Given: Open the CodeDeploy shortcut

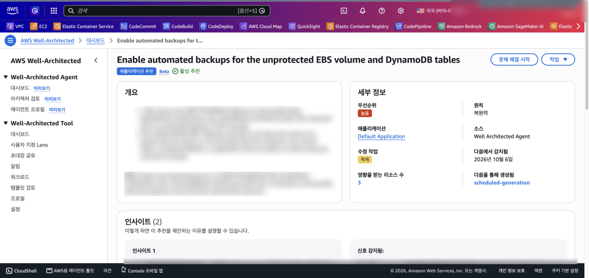Looking at the screenshot, I should (x=216, y=26).
